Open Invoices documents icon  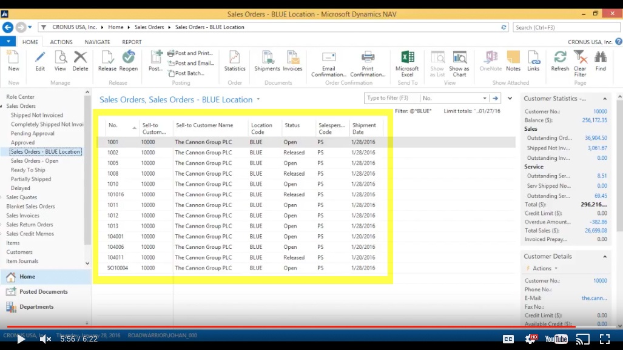[293, 61]
